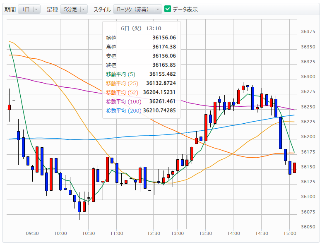Open the 期間 dropdown showing 1日

(x=29, y=9)
